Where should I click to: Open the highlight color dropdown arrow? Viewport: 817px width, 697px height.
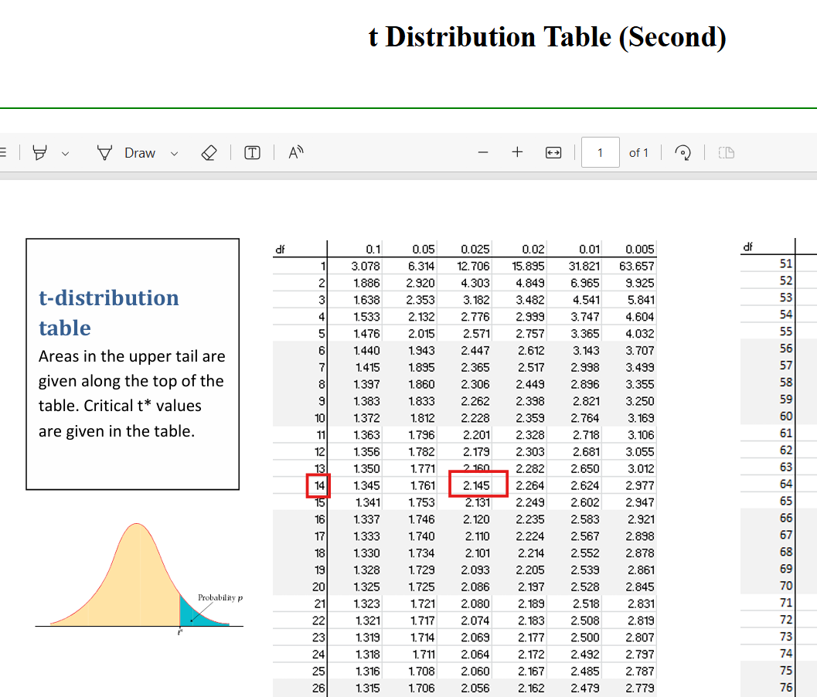[x=65, y=154]
